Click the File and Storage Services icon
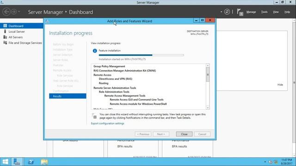 (5, 43)
